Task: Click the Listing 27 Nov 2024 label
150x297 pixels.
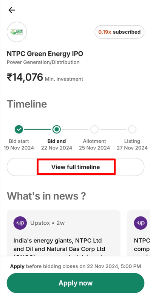Action: coord(132,145)
